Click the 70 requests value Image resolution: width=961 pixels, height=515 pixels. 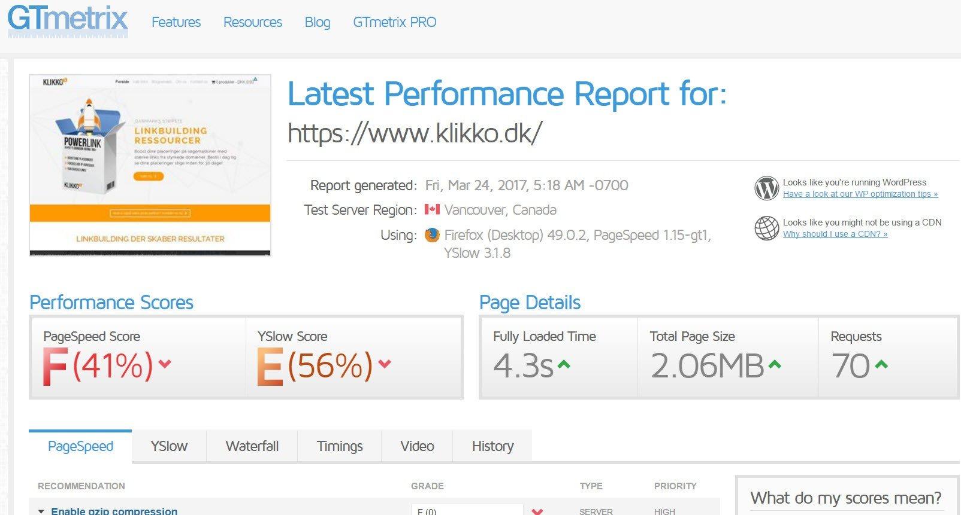pos(851,365)
